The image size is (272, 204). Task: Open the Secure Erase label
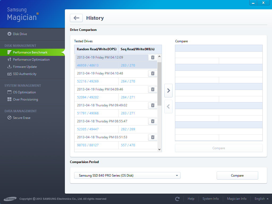(x=22, y=118)
